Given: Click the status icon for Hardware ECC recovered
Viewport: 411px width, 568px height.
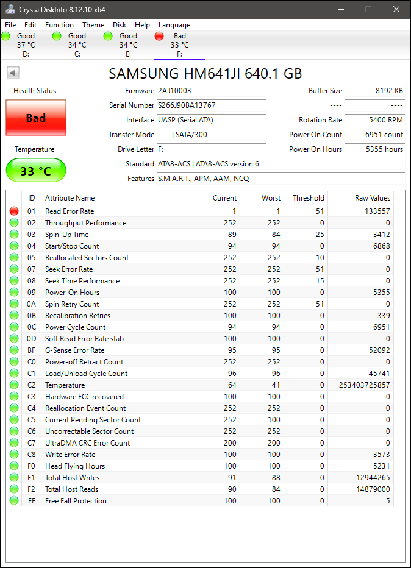Looking at the screenshot, I should tap(14, 396).
